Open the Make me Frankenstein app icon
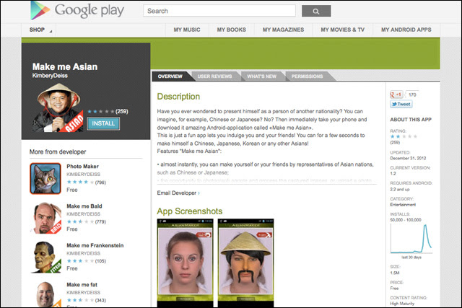Viewport: 462px width, 308px height. 46,258
